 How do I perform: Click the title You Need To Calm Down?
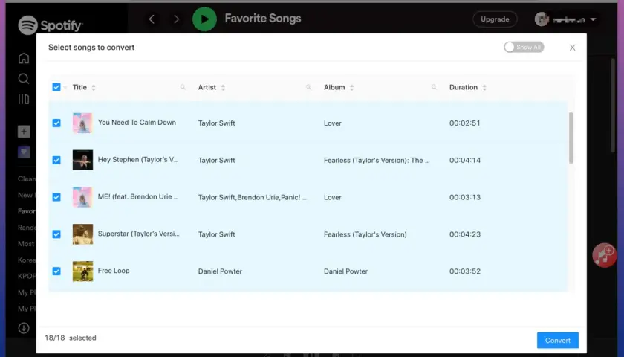tap(137, 123)
